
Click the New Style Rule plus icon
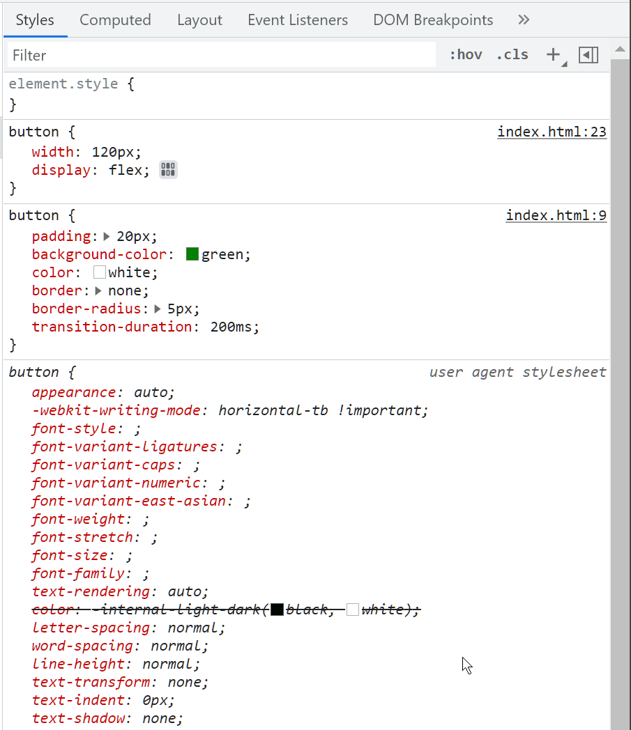[554, 55]
